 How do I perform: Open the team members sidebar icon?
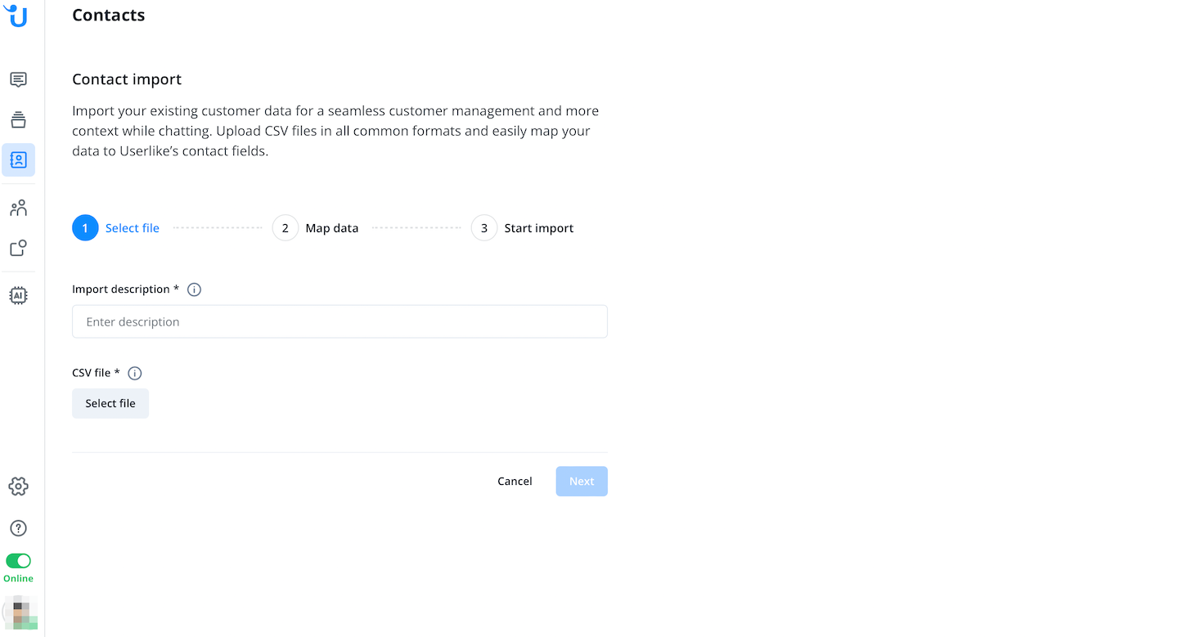pos(18,209)
